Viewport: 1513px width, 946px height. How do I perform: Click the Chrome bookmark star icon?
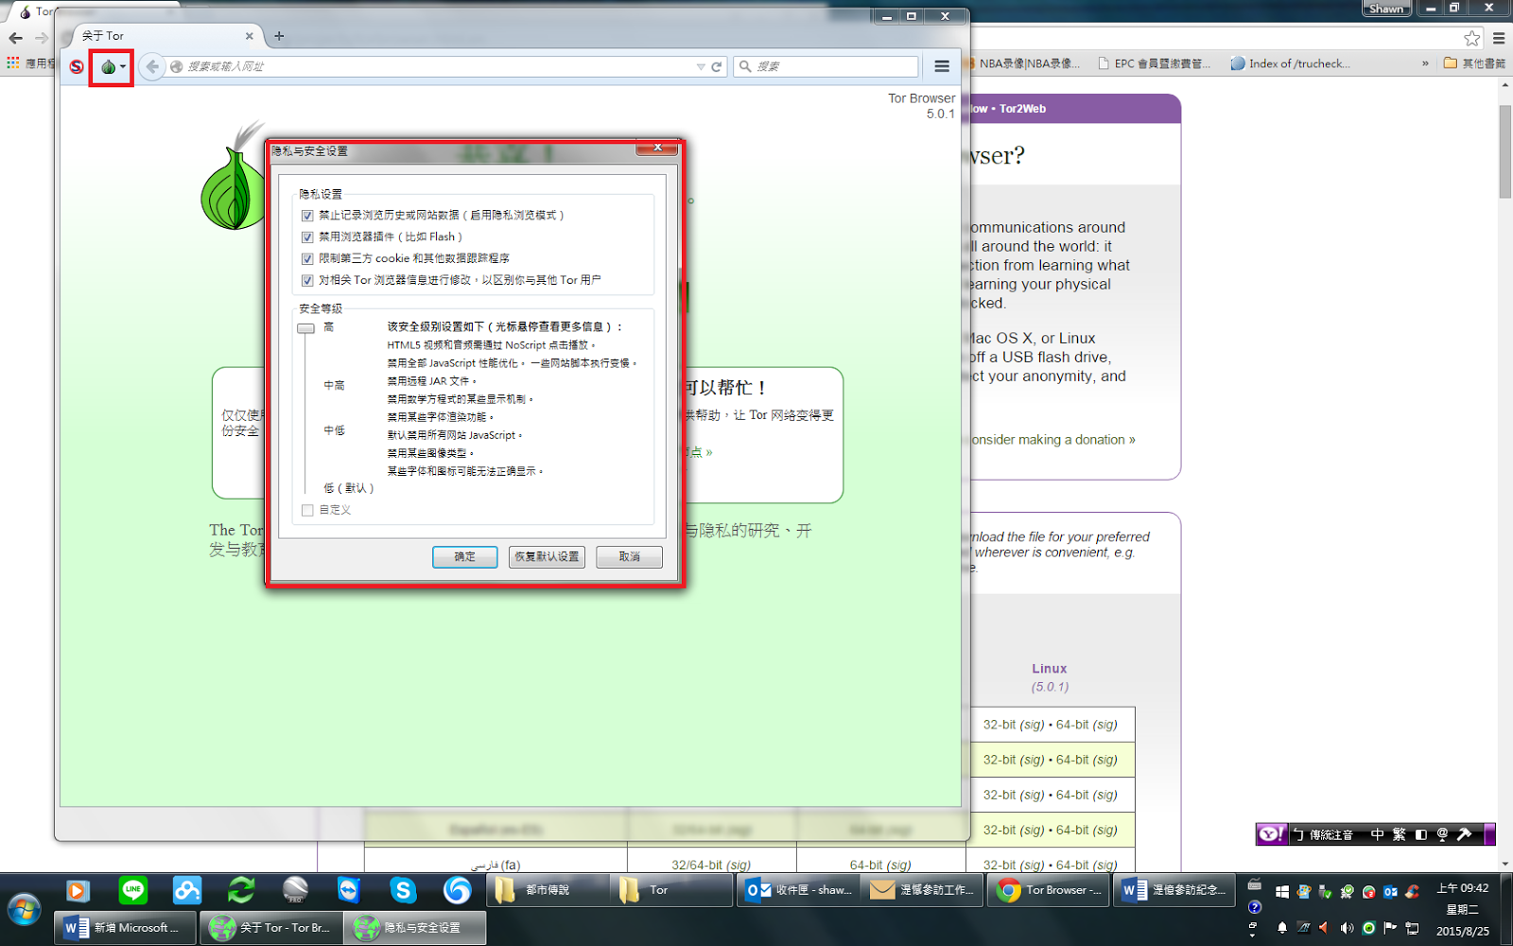point(1472,38)
